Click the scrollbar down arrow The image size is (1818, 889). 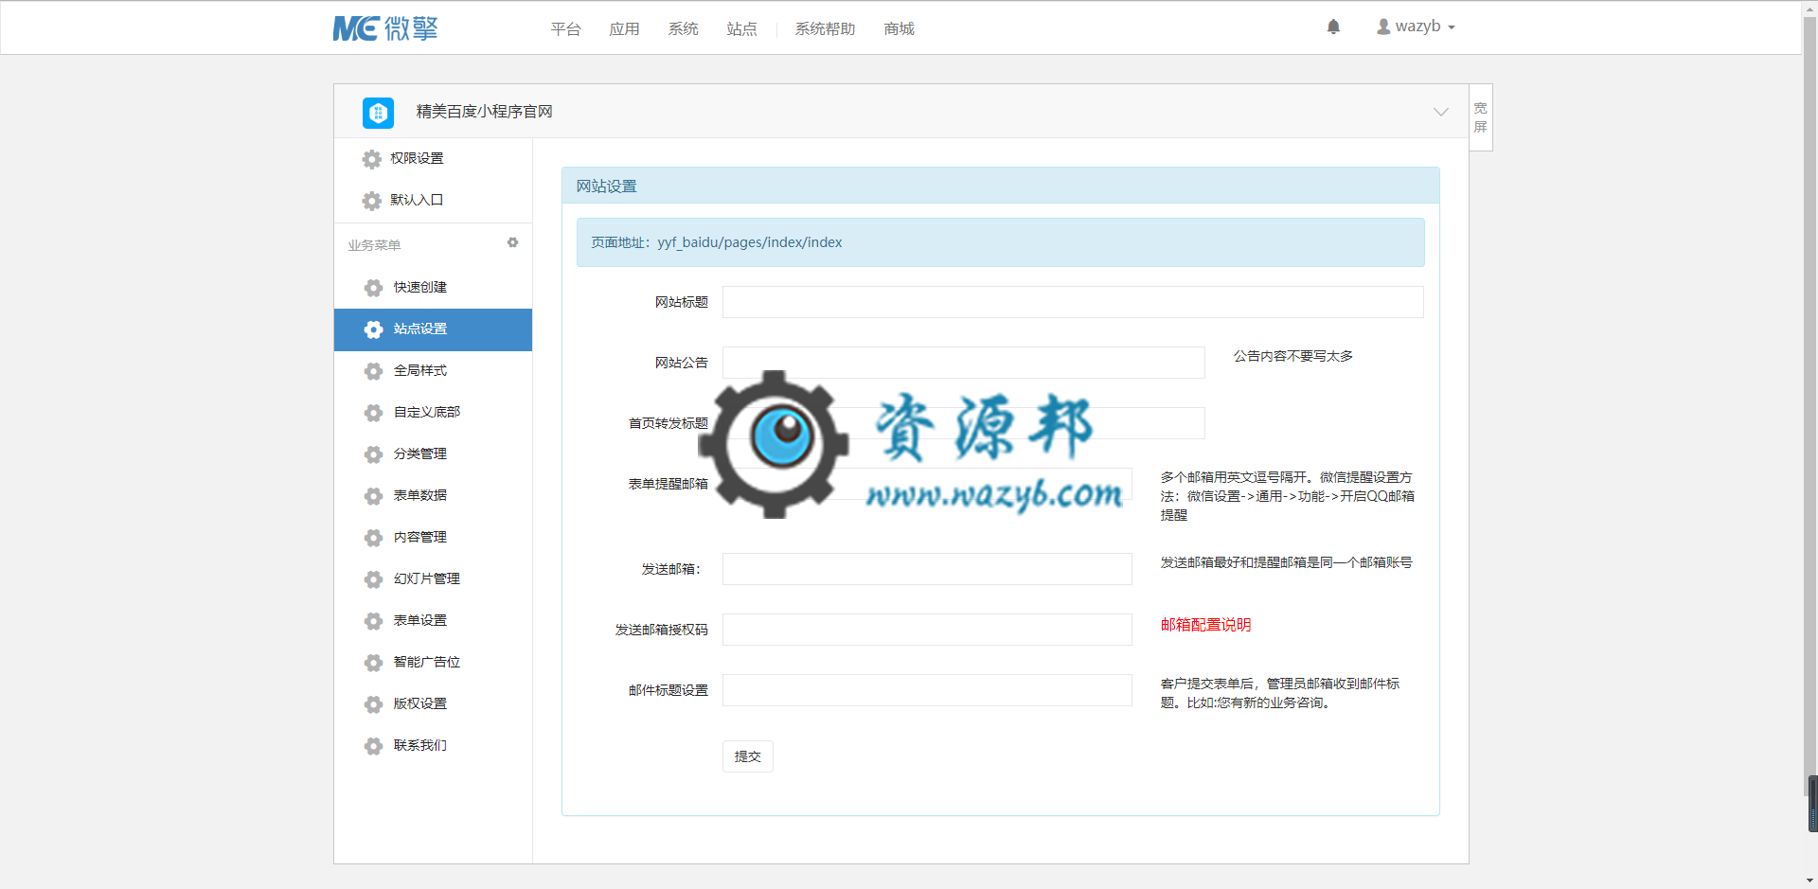pyautogui.click(x=1810, y=880)
